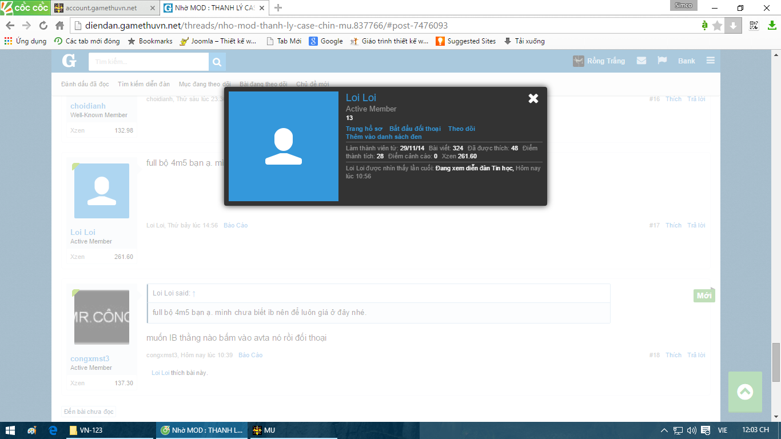This screenshot has height=439, width=781.
Task: Open Ứng dụng apps bookmark
Action: coord(25,41)
